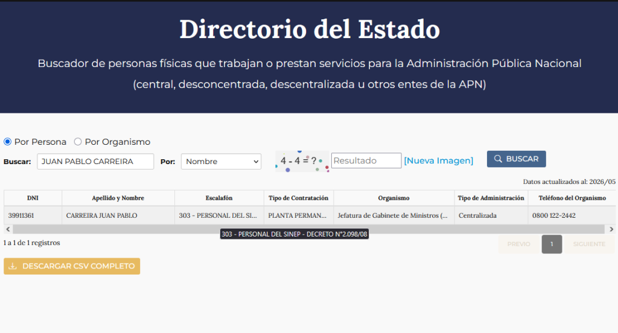Click the [Nueva Imagen] link
Image resolution: width=618 pixels, height=333 pixels.
click(x=438, y=160)
